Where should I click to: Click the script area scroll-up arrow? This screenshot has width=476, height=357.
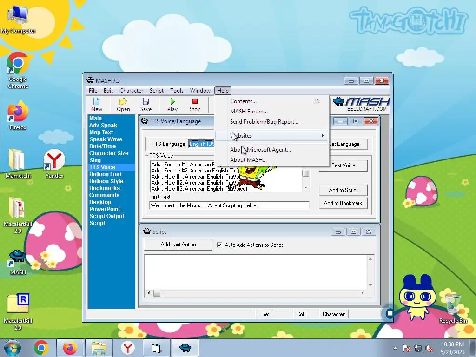click(370, 259)
